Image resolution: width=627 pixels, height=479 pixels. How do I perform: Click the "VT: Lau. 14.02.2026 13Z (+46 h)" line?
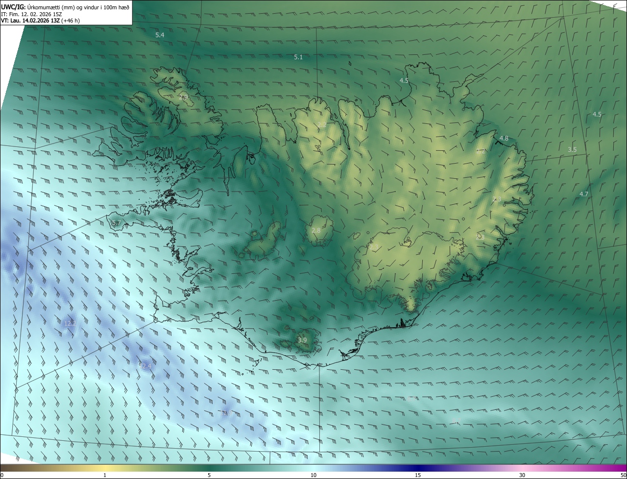[41, 21]
